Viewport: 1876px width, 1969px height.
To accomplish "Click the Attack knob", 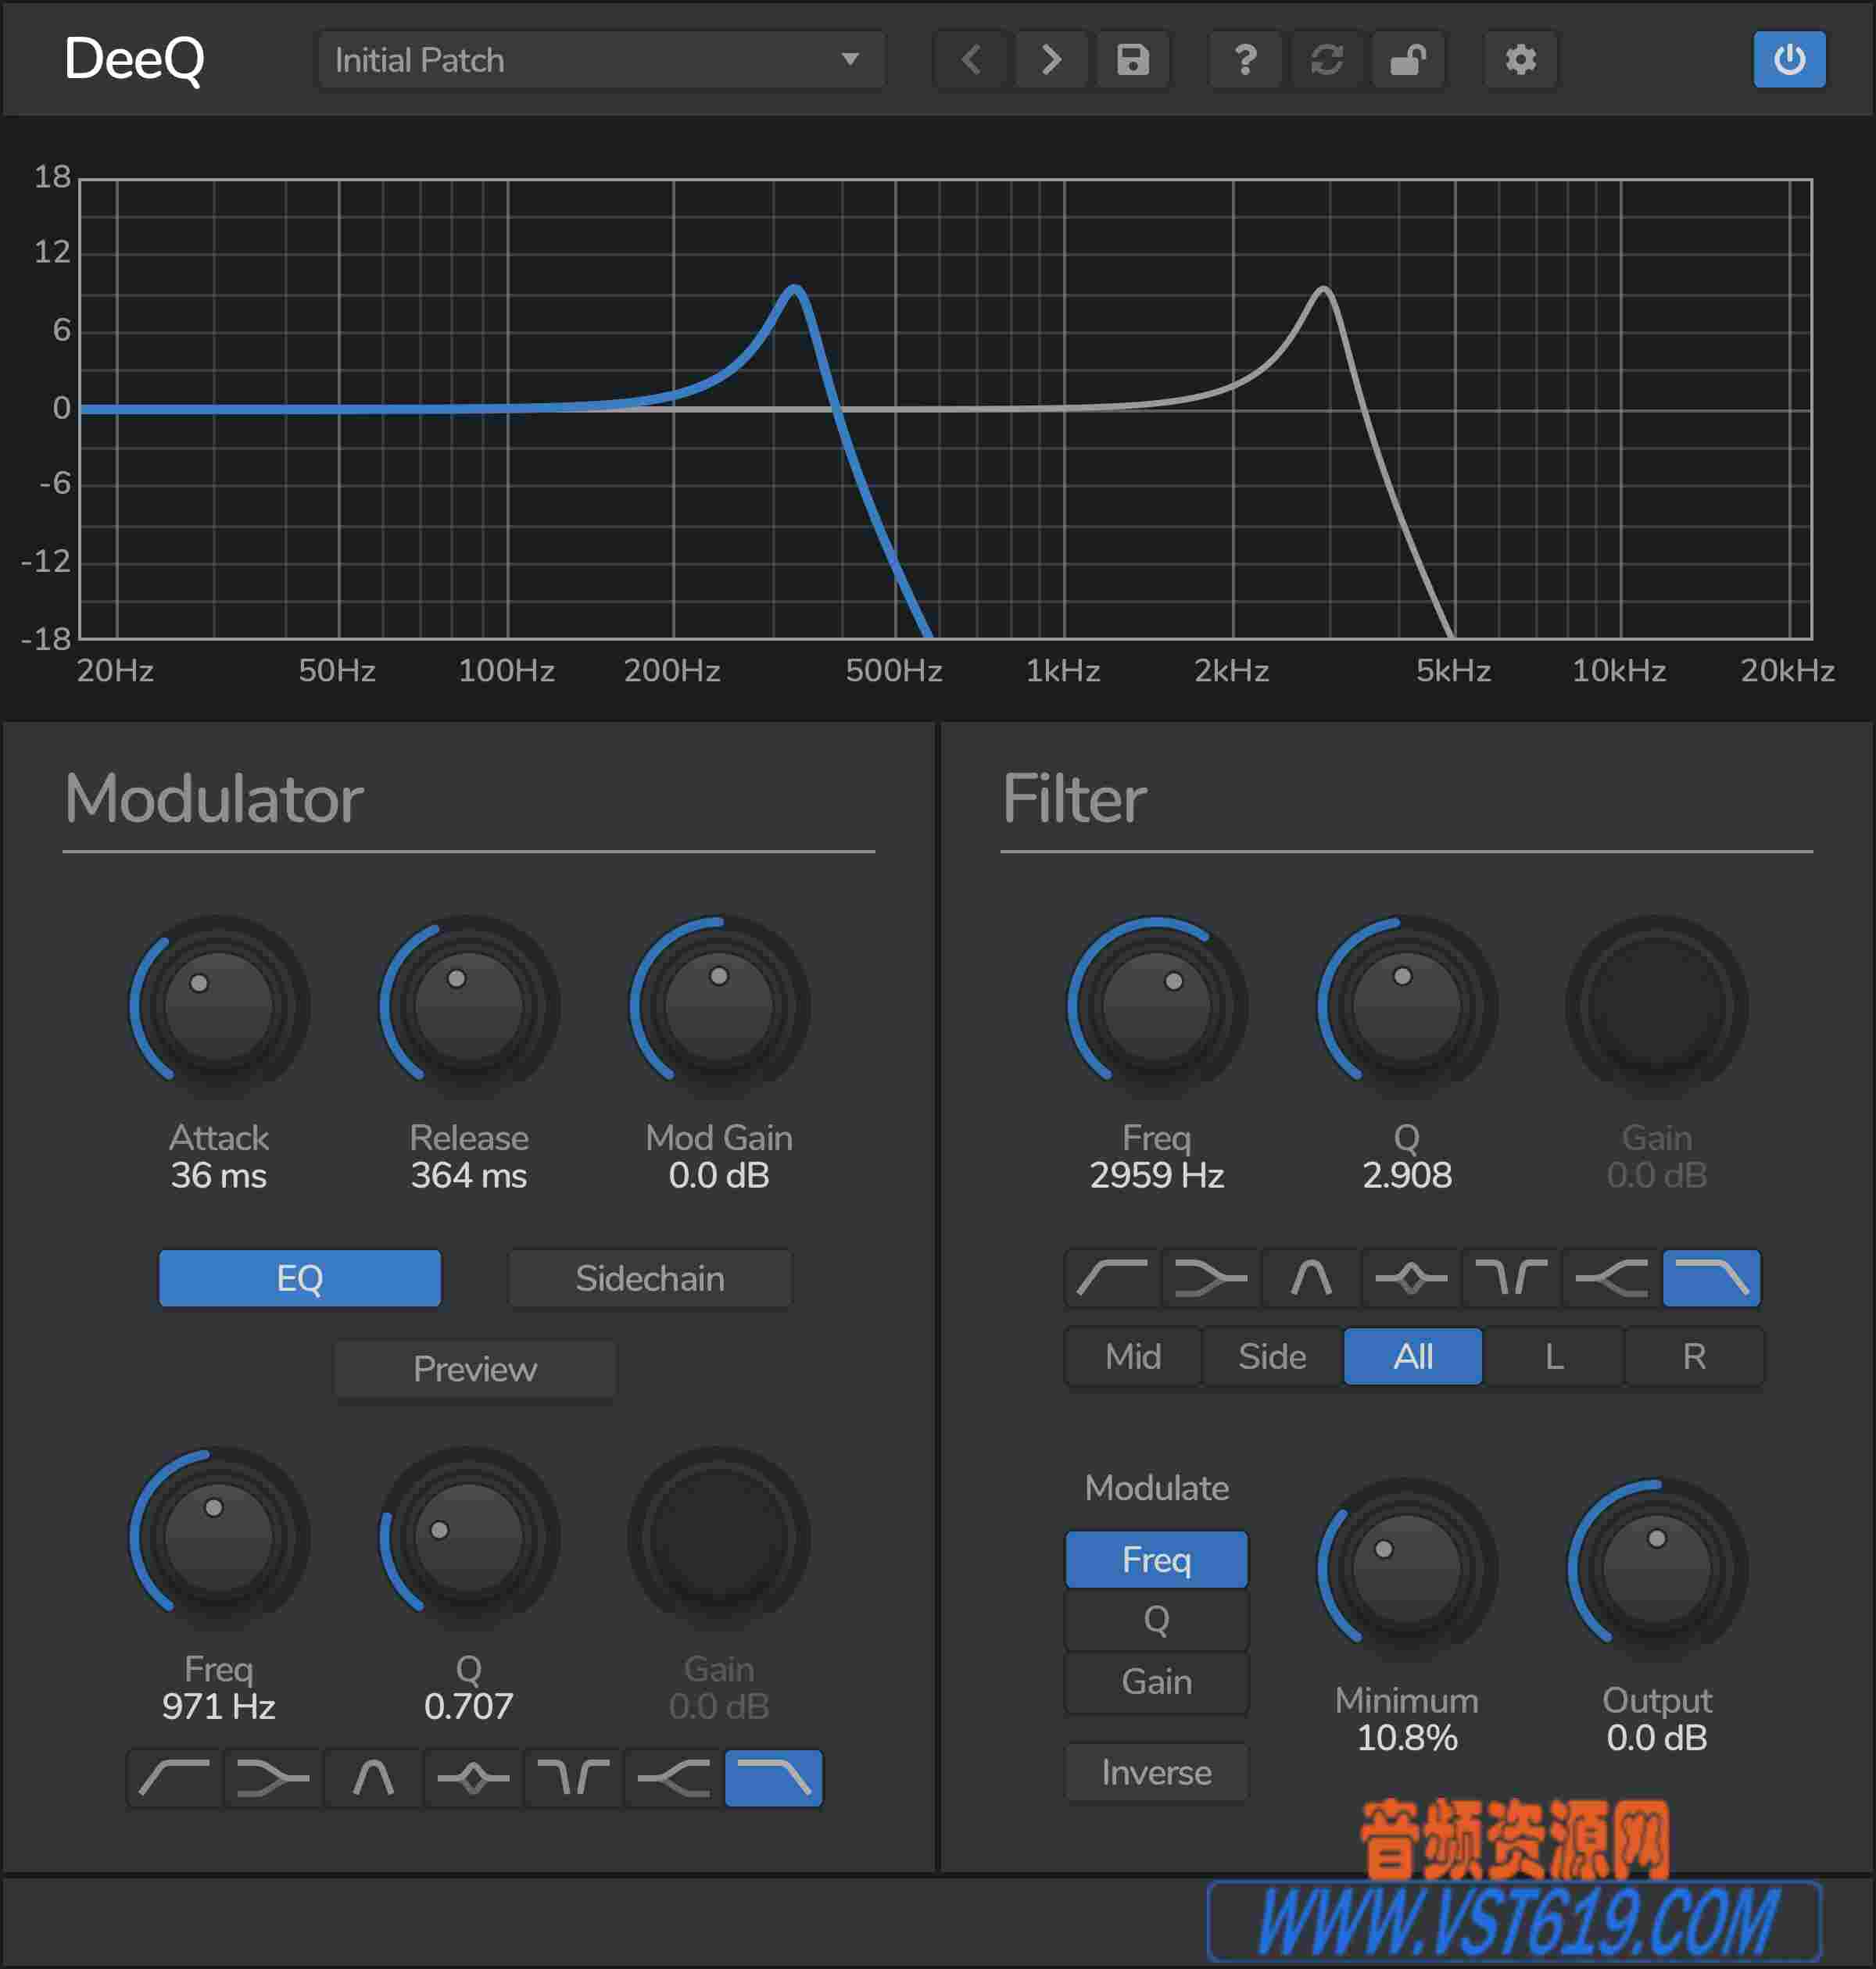I will 219,1006.
